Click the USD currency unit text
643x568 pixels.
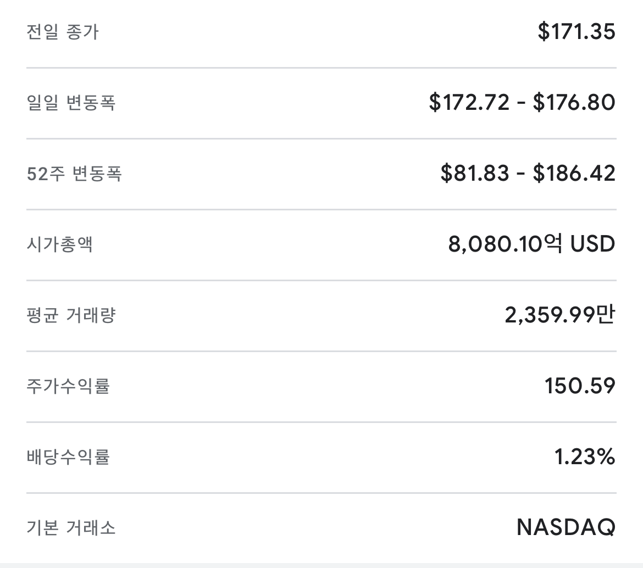tap(592, 244)
